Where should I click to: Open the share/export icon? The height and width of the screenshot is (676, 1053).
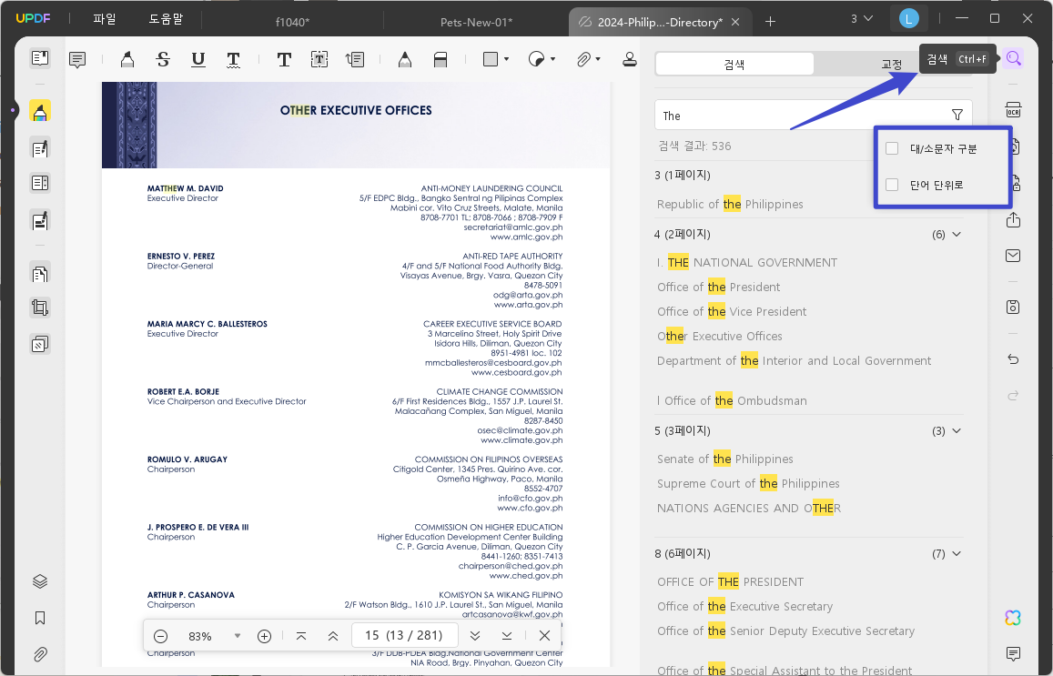(x=1013, y=220)
